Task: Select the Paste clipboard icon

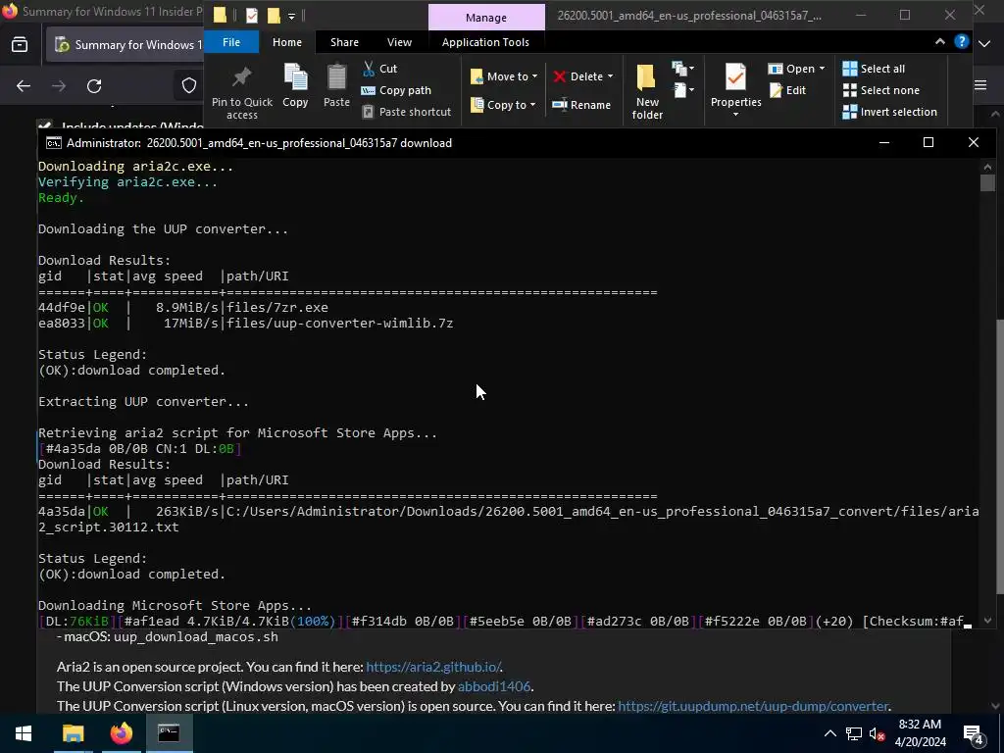Action: click(x=336, y=86)
